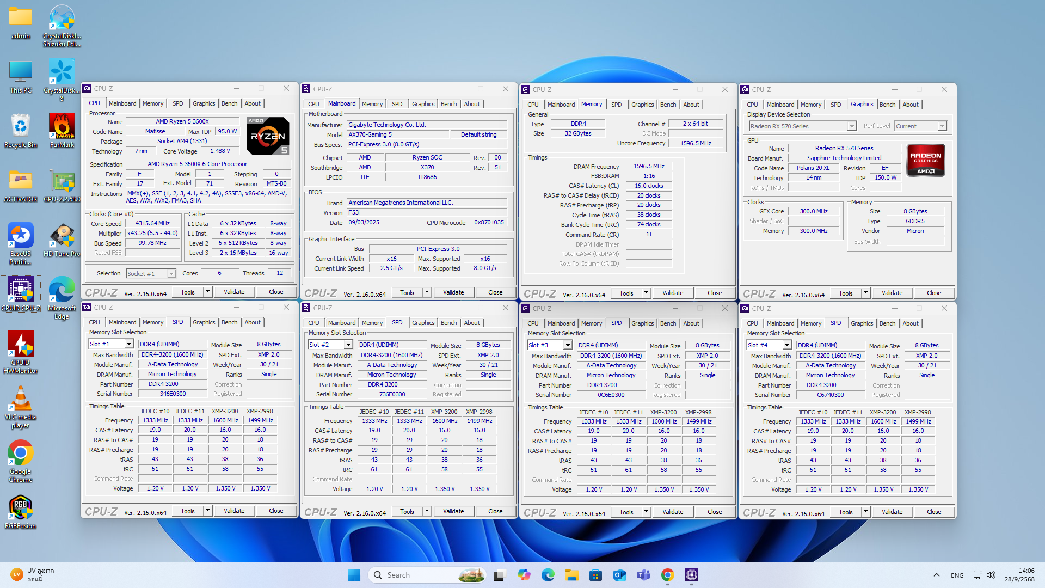The width and height of the screenshot is (1045, 588).
Task: Click the BIOS Version F53i field
Action: pyautogui.click(x=427, y=212)
